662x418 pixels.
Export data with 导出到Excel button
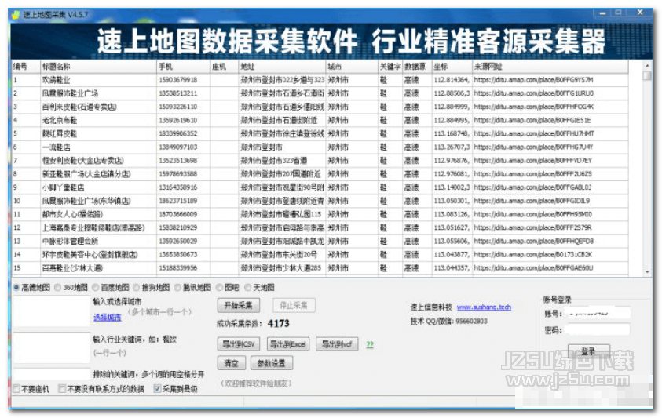(288, 344)
